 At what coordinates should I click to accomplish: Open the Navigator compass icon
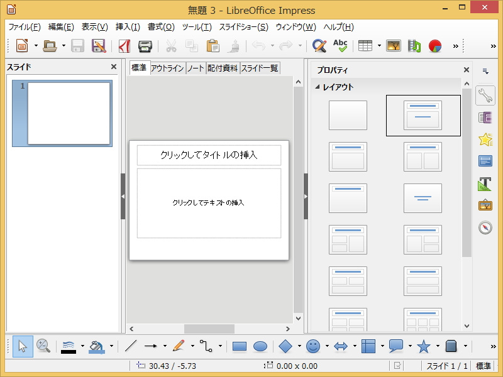click(485, 227)
